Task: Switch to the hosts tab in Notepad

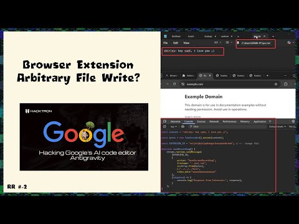Action: click(x=191, y=36)
